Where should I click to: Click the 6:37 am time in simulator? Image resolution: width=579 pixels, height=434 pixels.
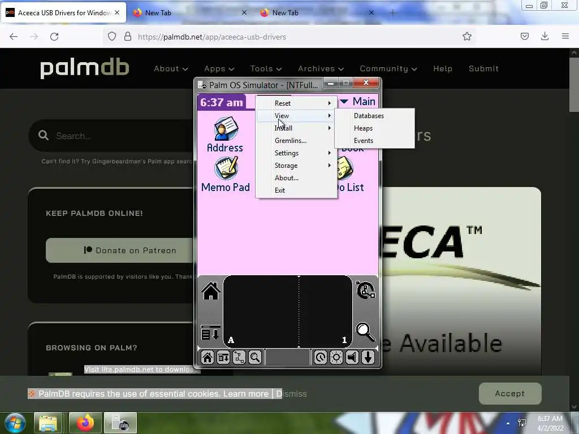coord(222,102)
